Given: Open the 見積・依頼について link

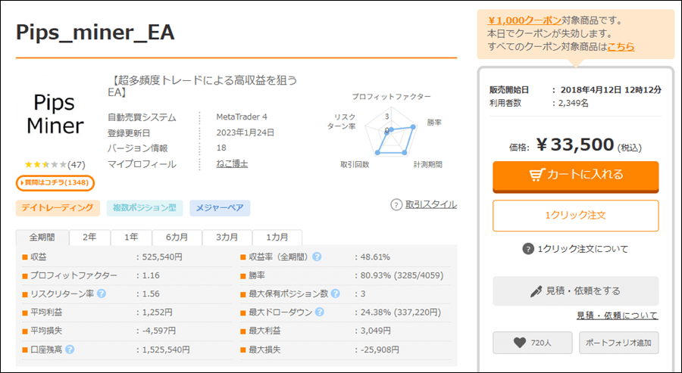Looking at the screenshot, I should (617, 315).
